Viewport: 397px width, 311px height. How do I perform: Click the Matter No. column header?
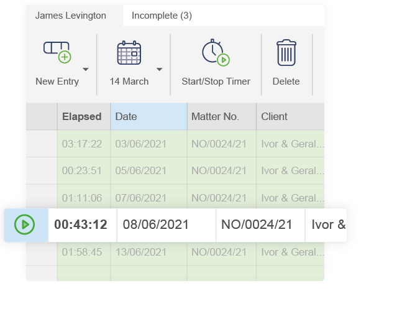(222, 116)
